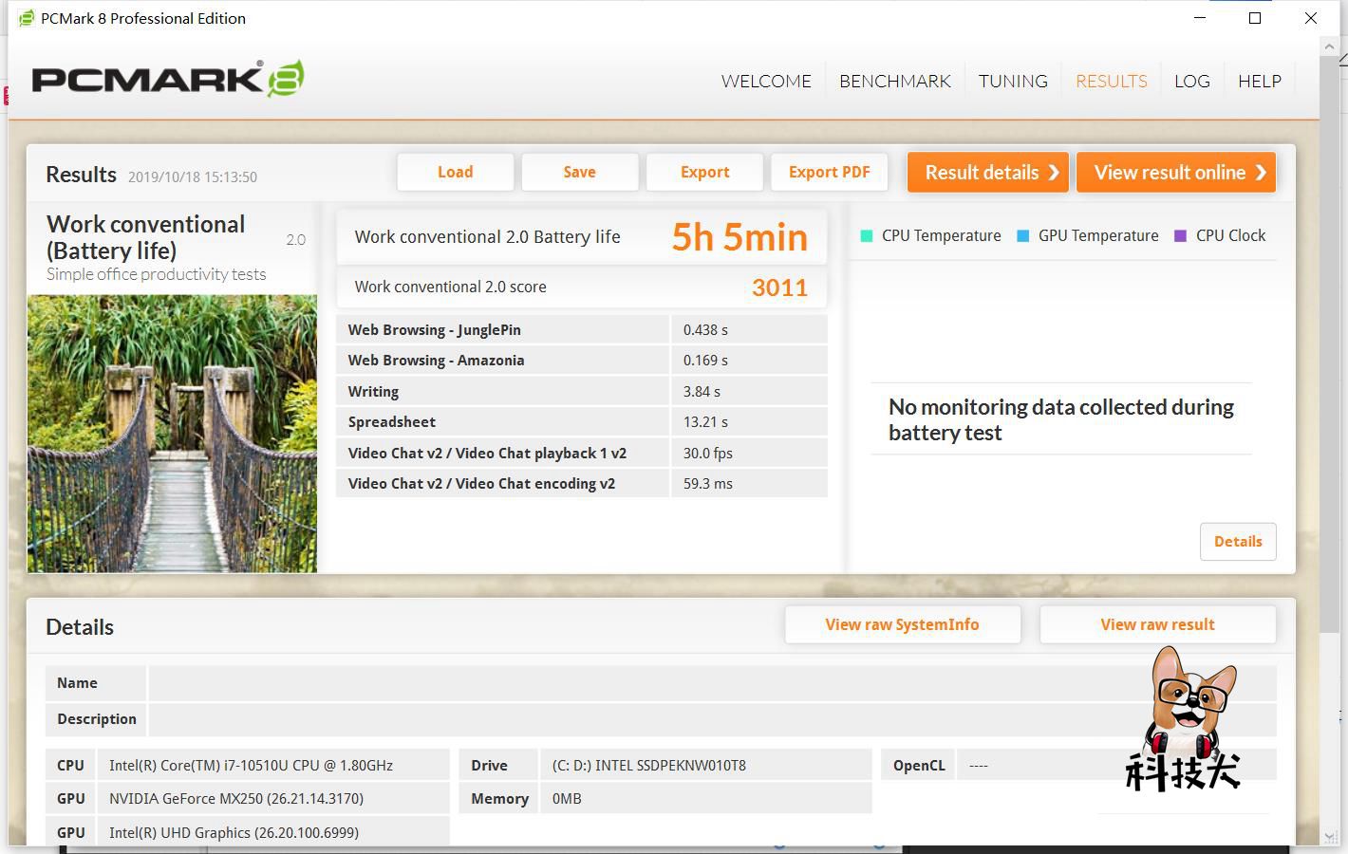Click View result online
Viewport: 1348px width, 854px height.
click(x=1176, y=172)
